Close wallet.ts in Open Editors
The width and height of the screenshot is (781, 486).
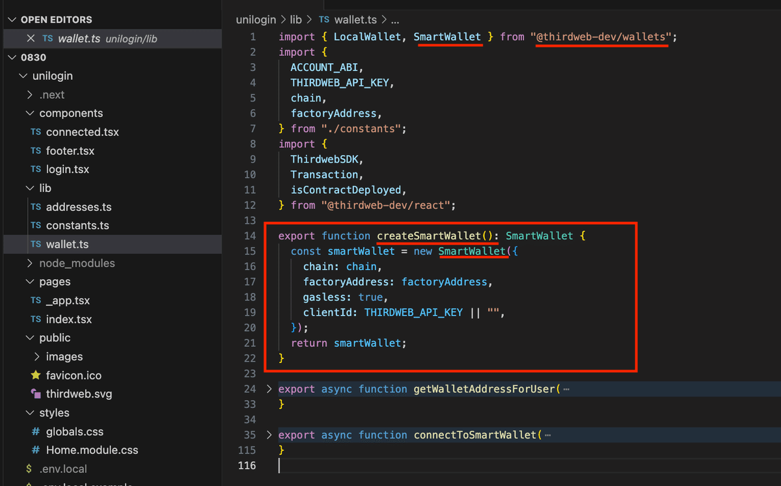31,38
